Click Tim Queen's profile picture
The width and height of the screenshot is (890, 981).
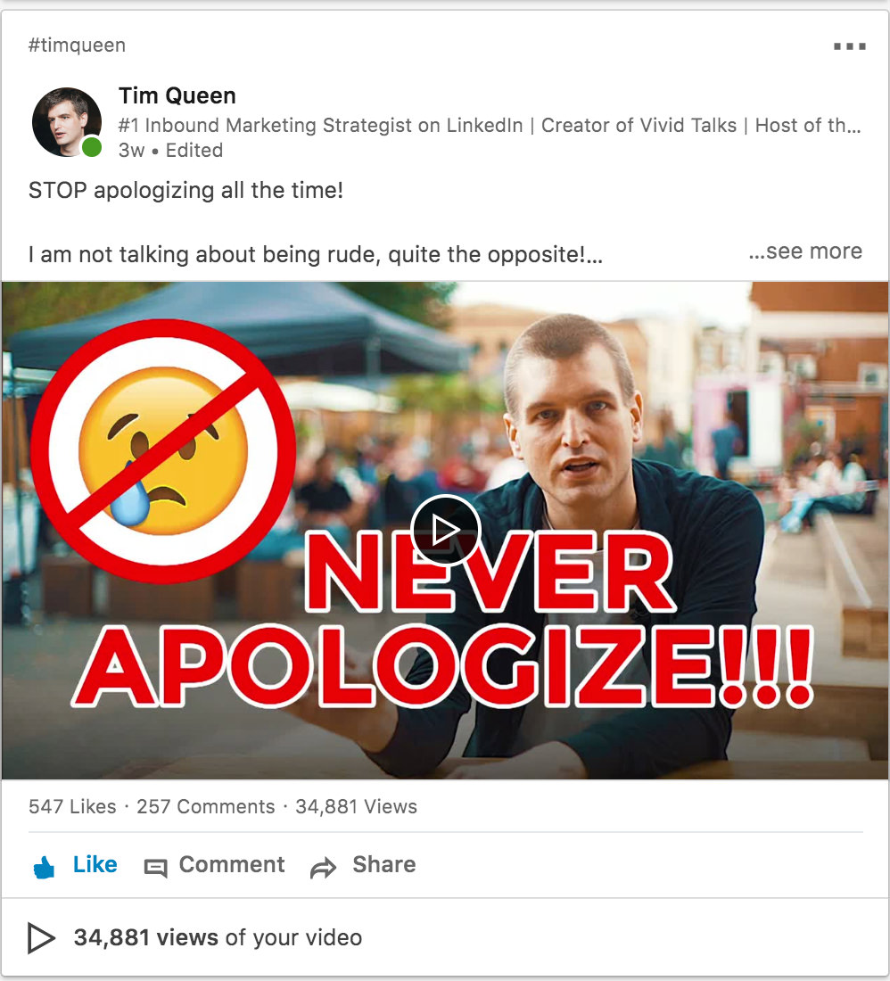66,122
